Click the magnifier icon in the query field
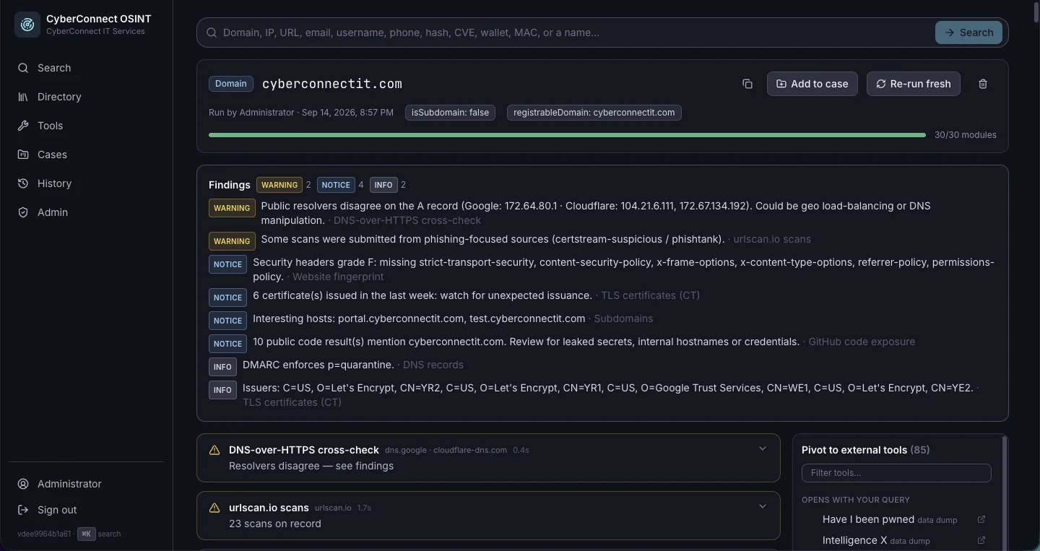 point(212,32)
